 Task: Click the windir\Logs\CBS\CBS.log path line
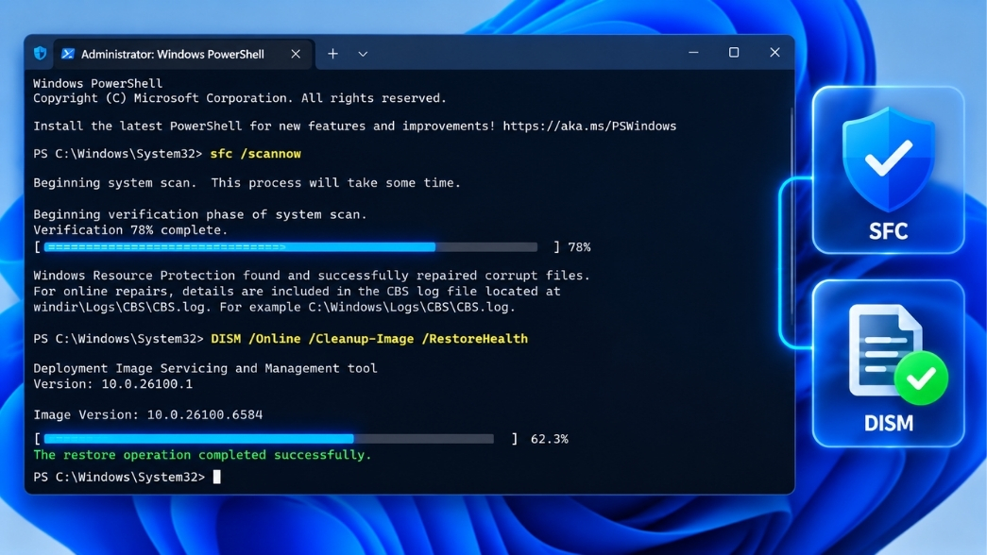pyautogui.click(x=275, y=307)
